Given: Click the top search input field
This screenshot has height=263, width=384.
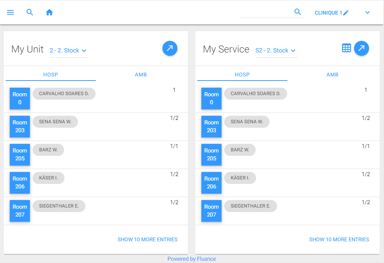Looking at the screenshot, I should tap(266, 12).
